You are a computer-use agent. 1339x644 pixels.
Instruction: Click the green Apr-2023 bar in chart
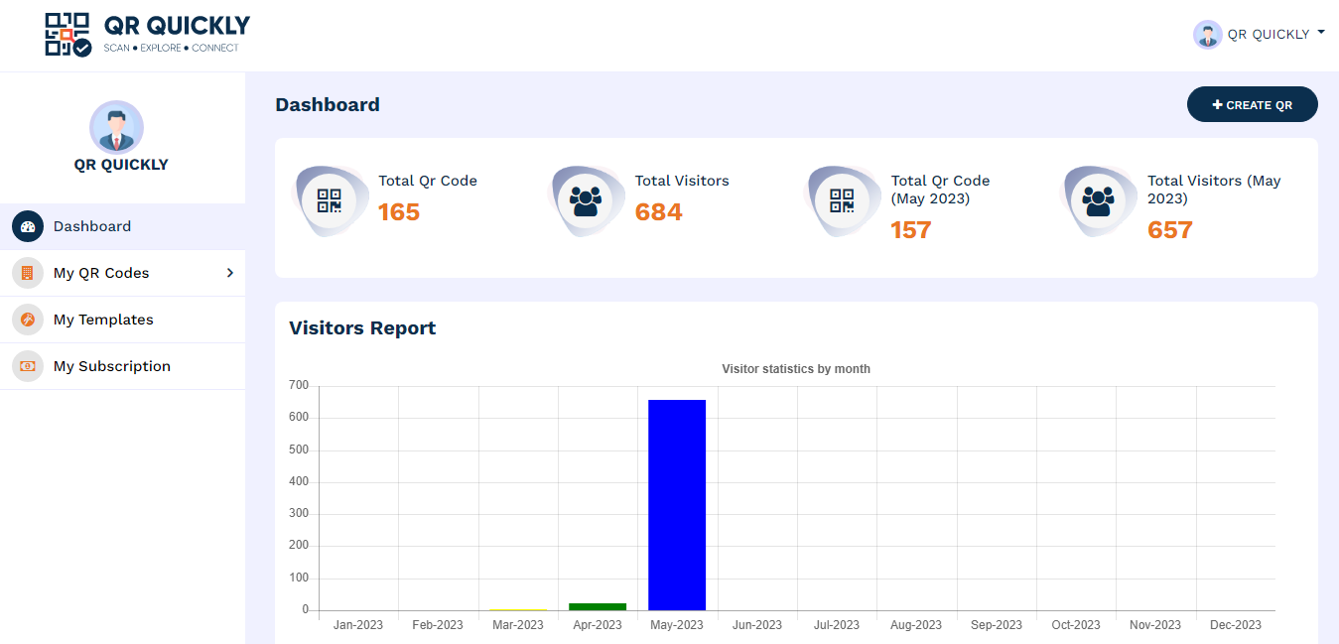[598, 606]
